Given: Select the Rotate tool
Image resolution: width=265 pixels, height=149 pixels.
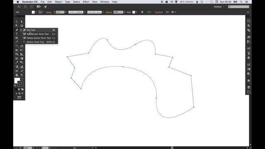Looking at the screenshot, I should [x=17, y=46].
